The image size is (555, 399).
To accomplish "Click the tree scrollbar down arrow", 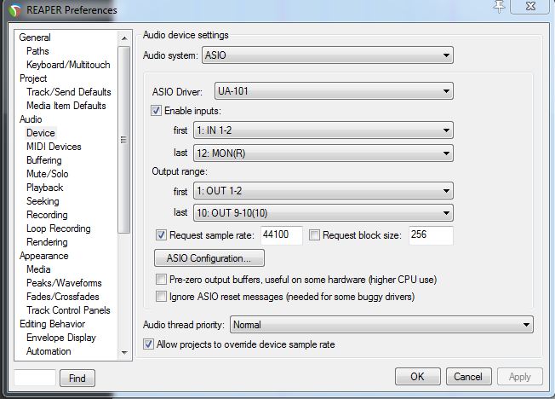I will (x=124, y=353).
